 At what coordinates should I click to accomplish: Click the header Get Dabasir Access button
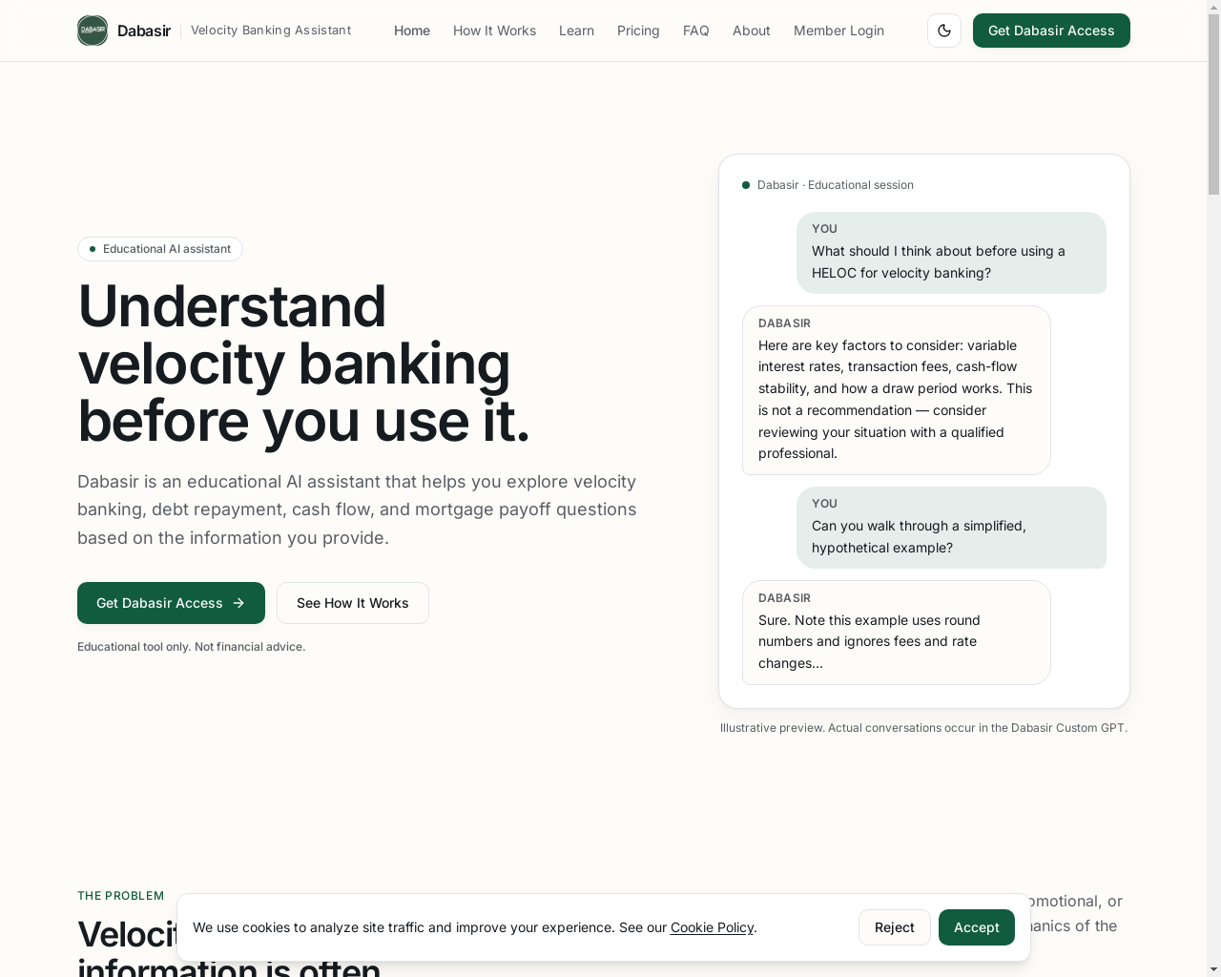pos(1051,31)
